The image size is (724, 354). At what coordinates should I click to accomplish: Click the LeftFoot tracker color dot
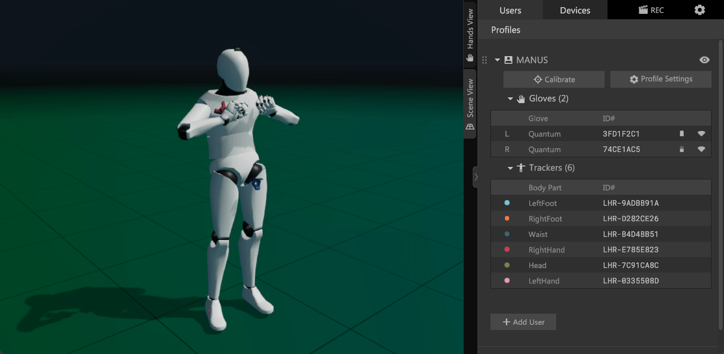507,203
